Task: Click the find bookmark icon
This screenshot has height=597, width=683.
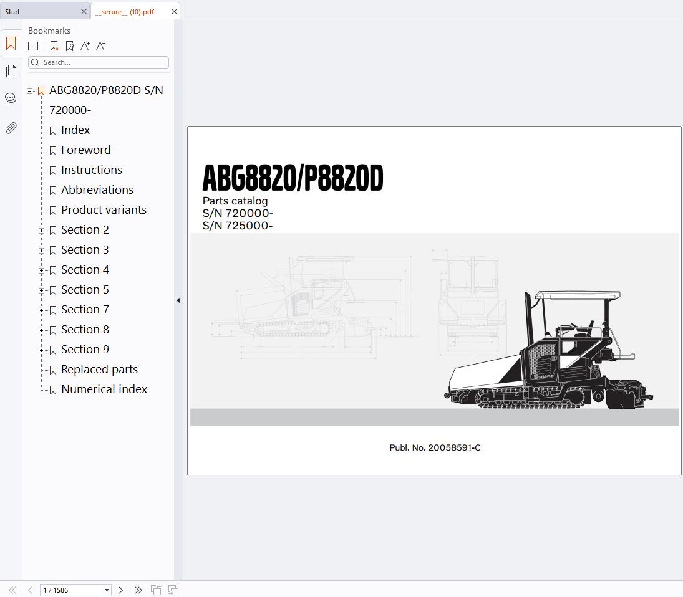Action: point(70,46)
